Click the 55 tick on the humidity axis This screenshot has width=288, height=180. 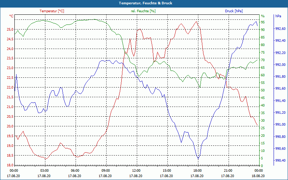(263, 83)
